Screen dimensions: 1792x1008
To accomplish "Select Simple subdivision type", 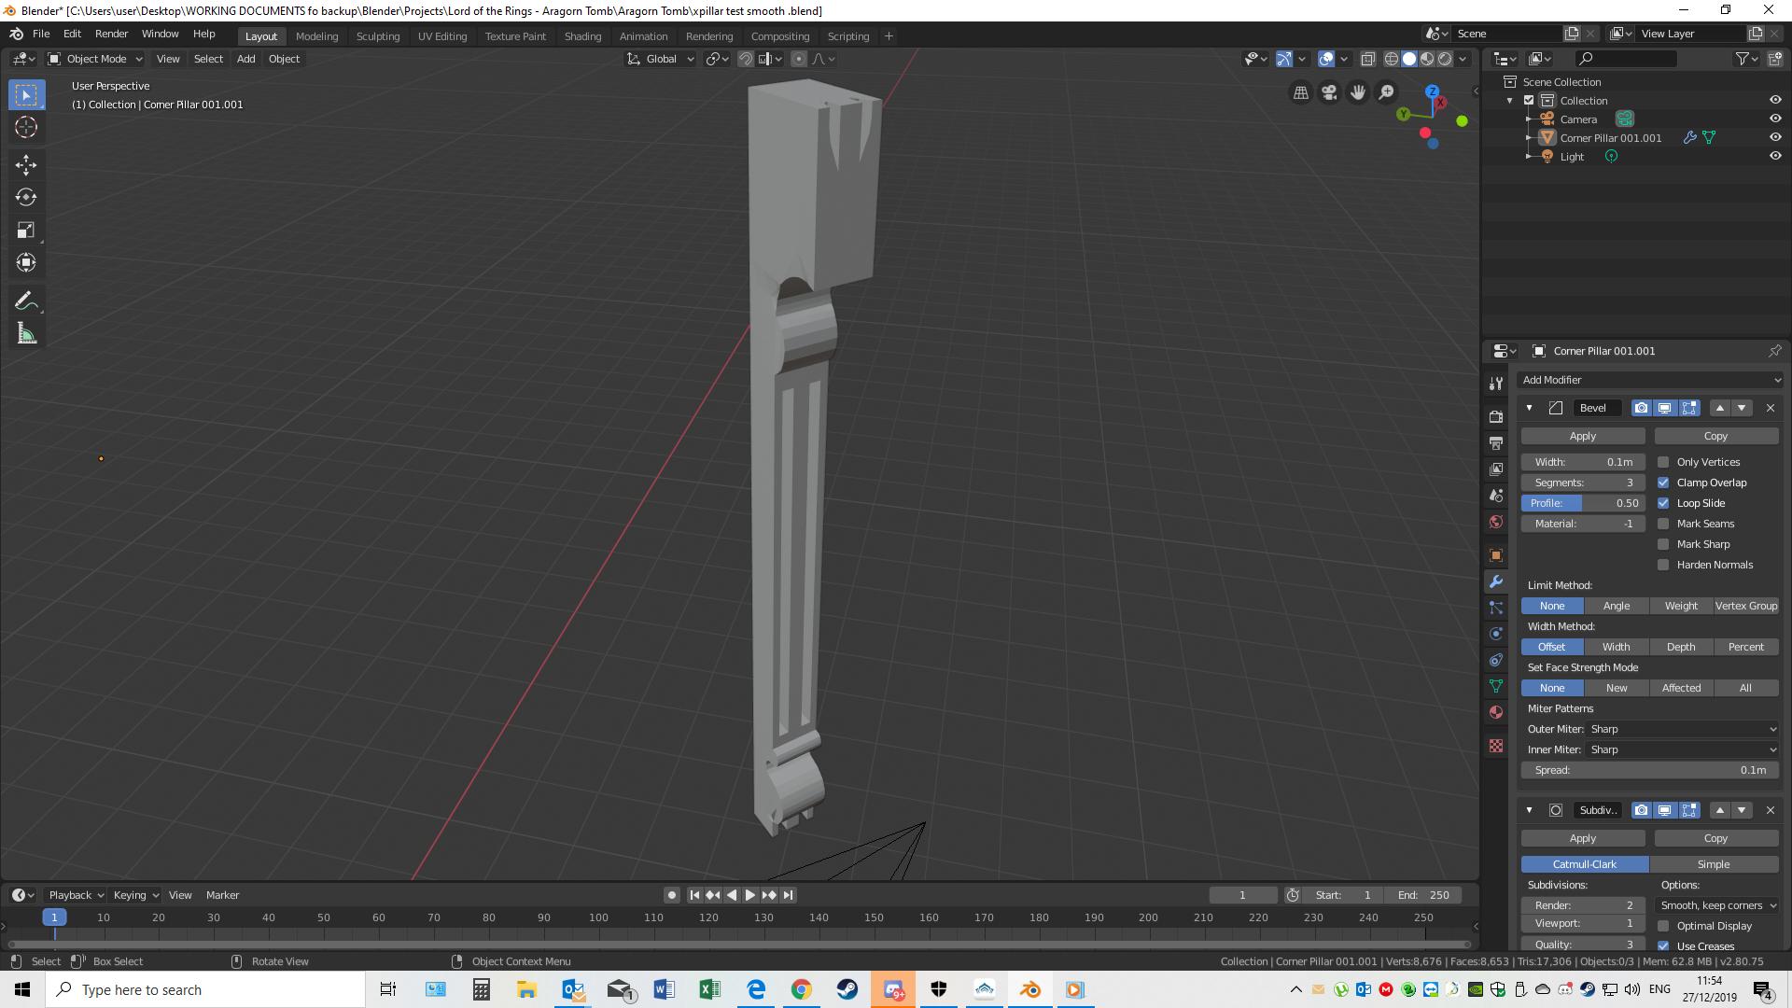I will 1714,864.
